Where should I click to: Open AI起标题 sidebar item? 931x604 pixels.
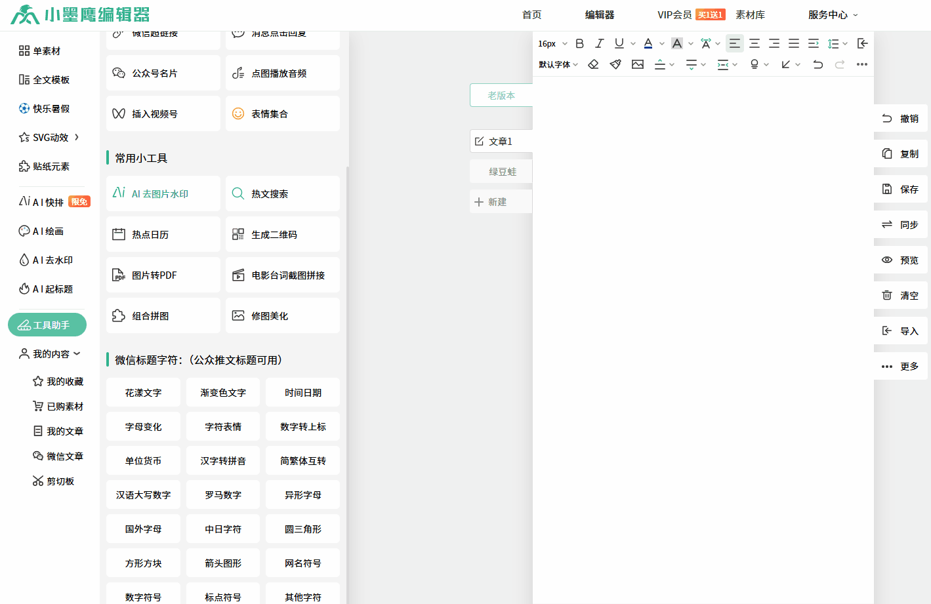tap(45, 289)
